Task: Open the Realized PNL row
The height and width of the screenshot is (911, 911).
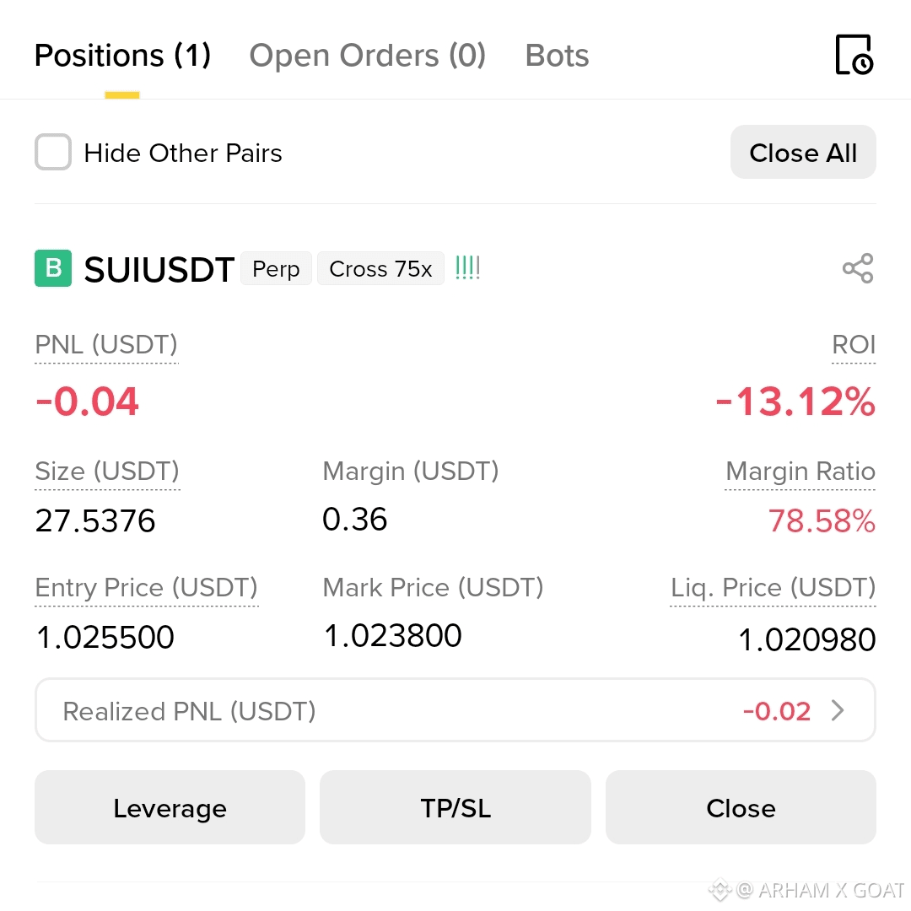Action: click(455, 710)
